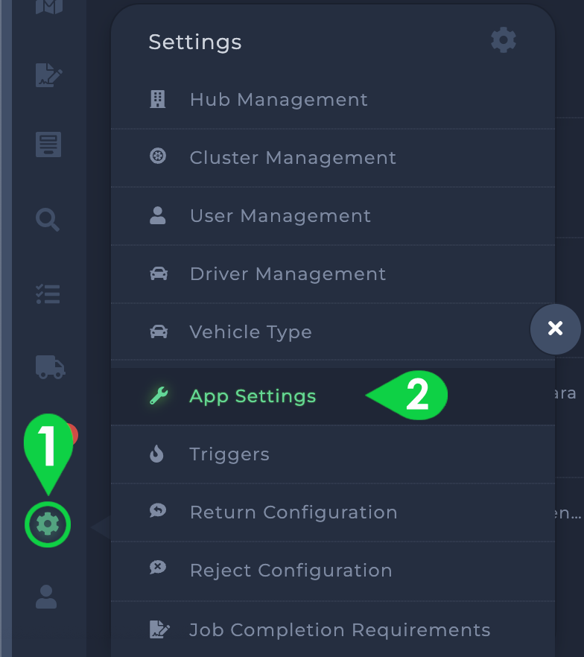Open Hub Management
This screenshot has width=584, height=657.
333,100
